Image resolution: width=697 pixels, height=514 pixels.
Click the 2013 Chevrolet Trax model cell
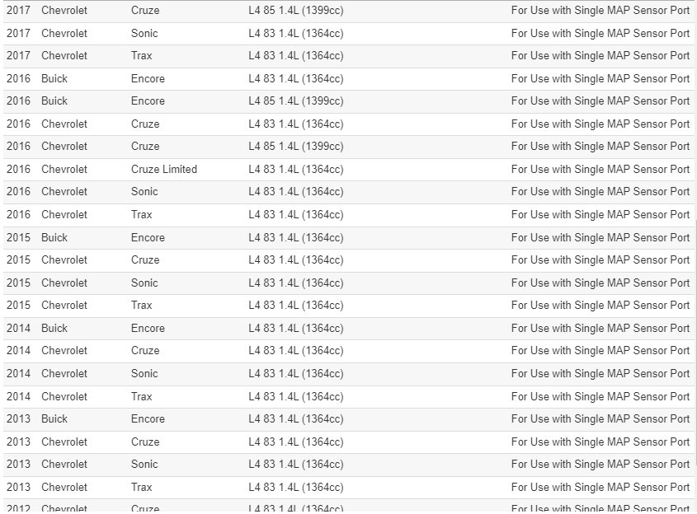(141, 487)
